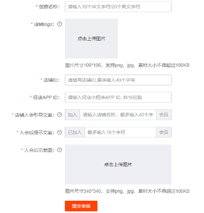204x213 pixels.
Task: Click the 已加入 prefix addon
Action: [x=75, y=132]
